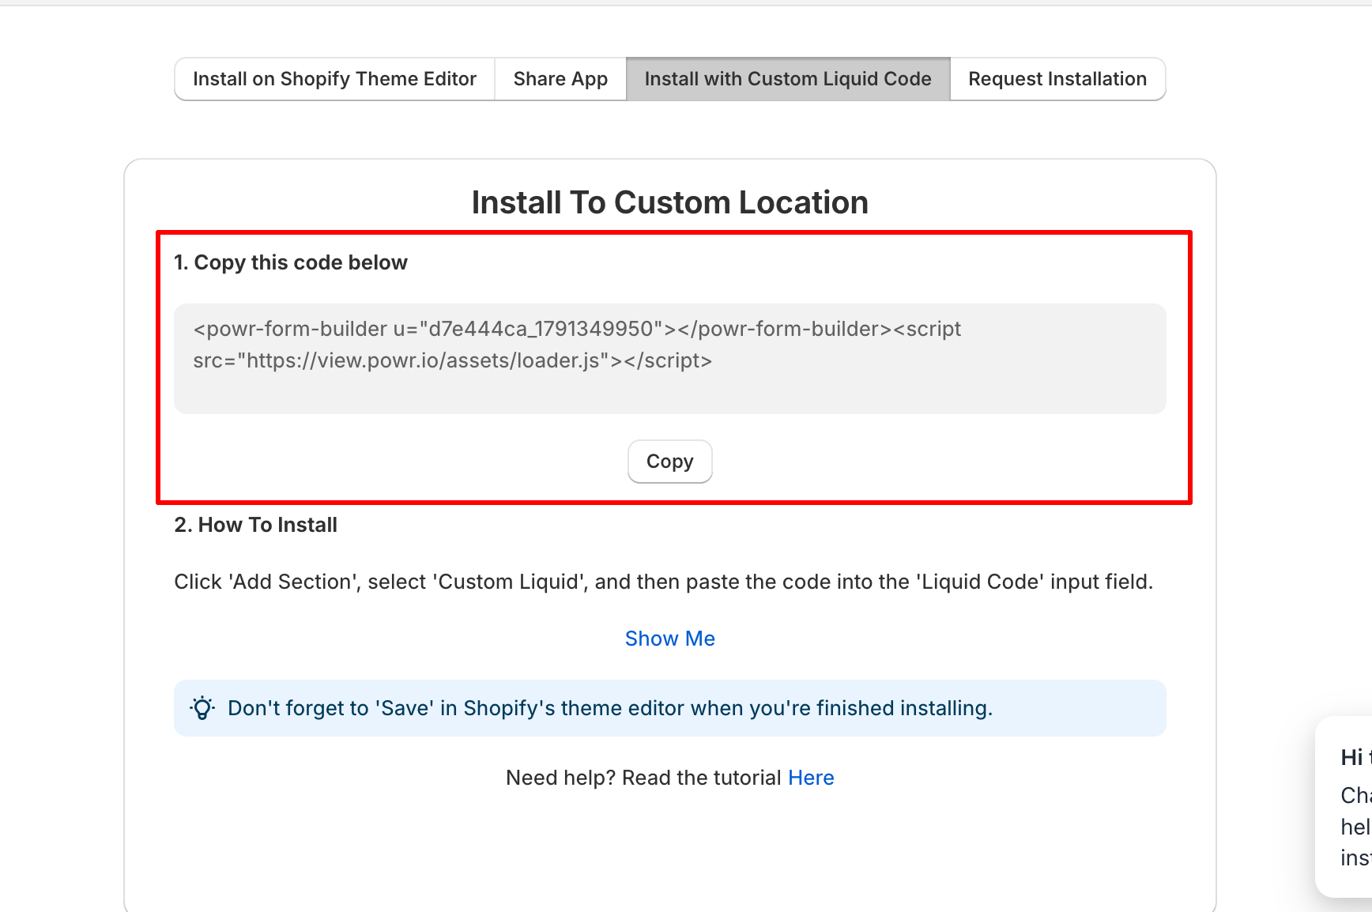Click the Add Section instruction text

click(664, 582)
